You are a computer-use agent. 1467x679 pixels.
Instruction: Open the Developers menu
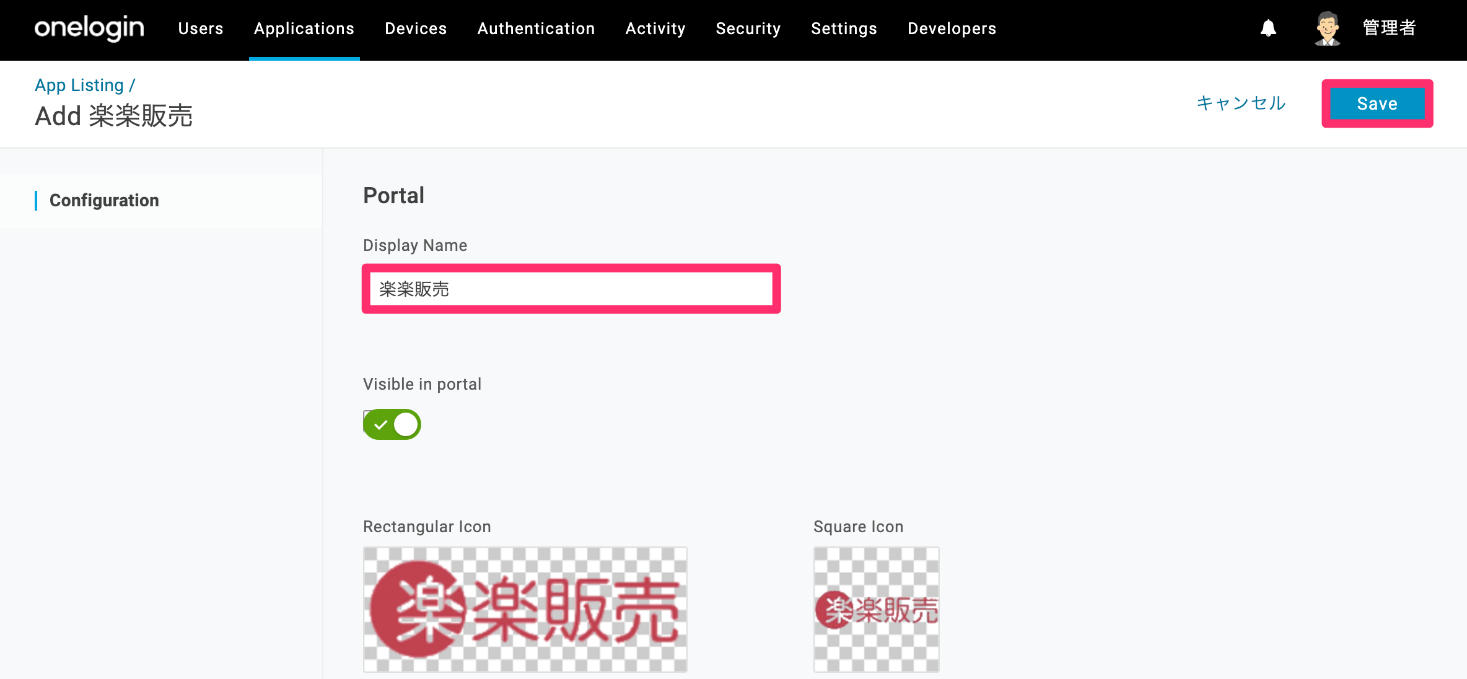tap(952, 28)
